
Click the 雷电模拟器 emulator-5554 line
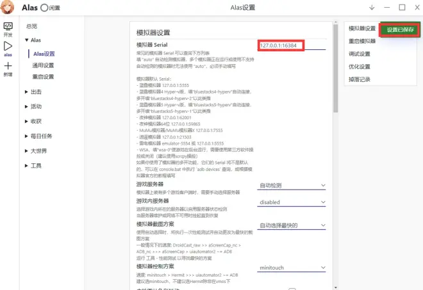(180, 143)
